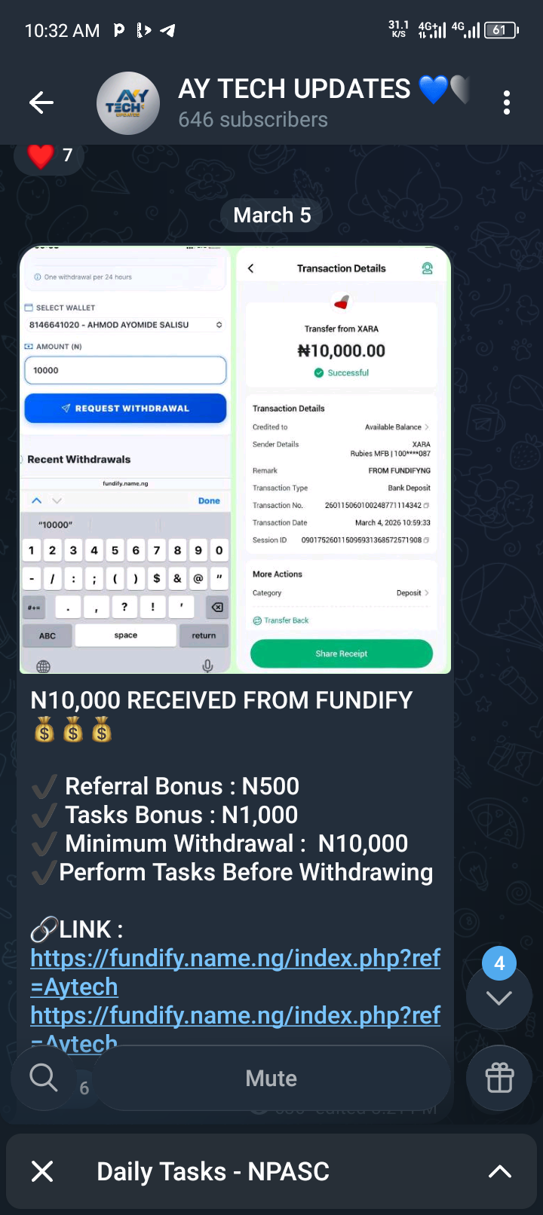Image resolution: width=543 pixels, height=1215 pixels.
Task: Open the March 5 date badge
Action: 271,216
